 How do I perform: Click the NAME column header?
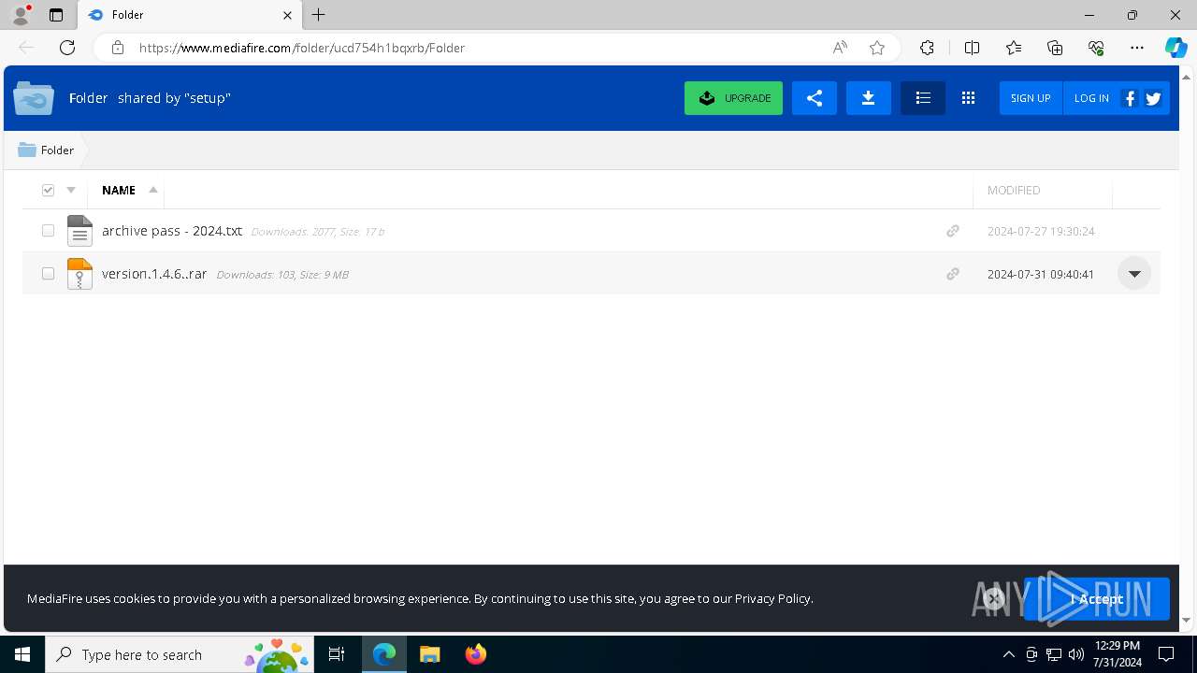pyautogui.click(x=119, y=190)
